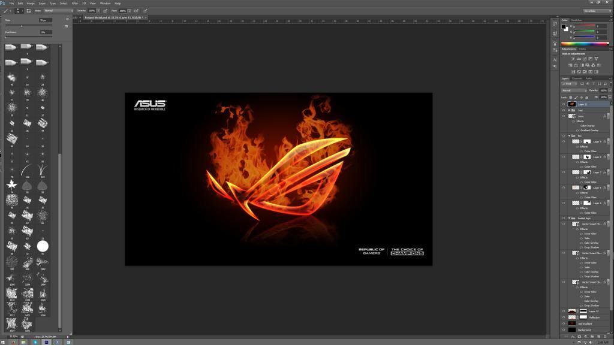The height and width of the screenshot is (345, 614).
Task: Open the collapsed Character panel icon
Action: coord(555,59)
